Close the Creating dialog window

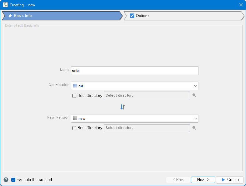click(x=241, y=5)
